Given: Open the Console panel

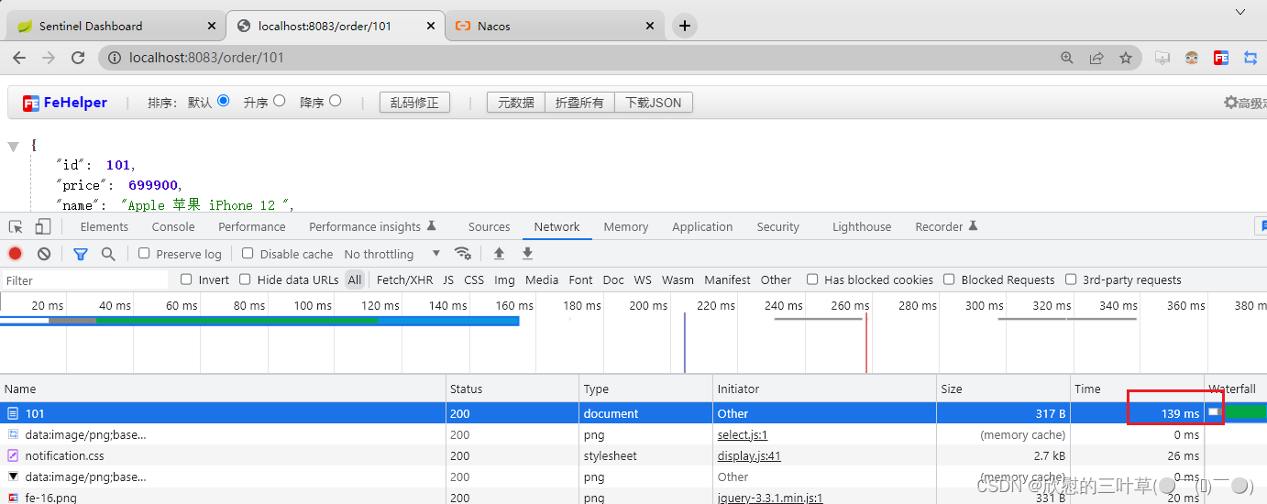Looking at the screenshot, I should pyautogui.click(x=173, y=226).
